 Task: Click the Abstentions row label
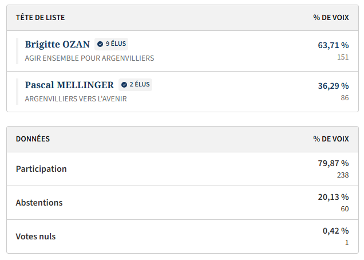(39, 203)
